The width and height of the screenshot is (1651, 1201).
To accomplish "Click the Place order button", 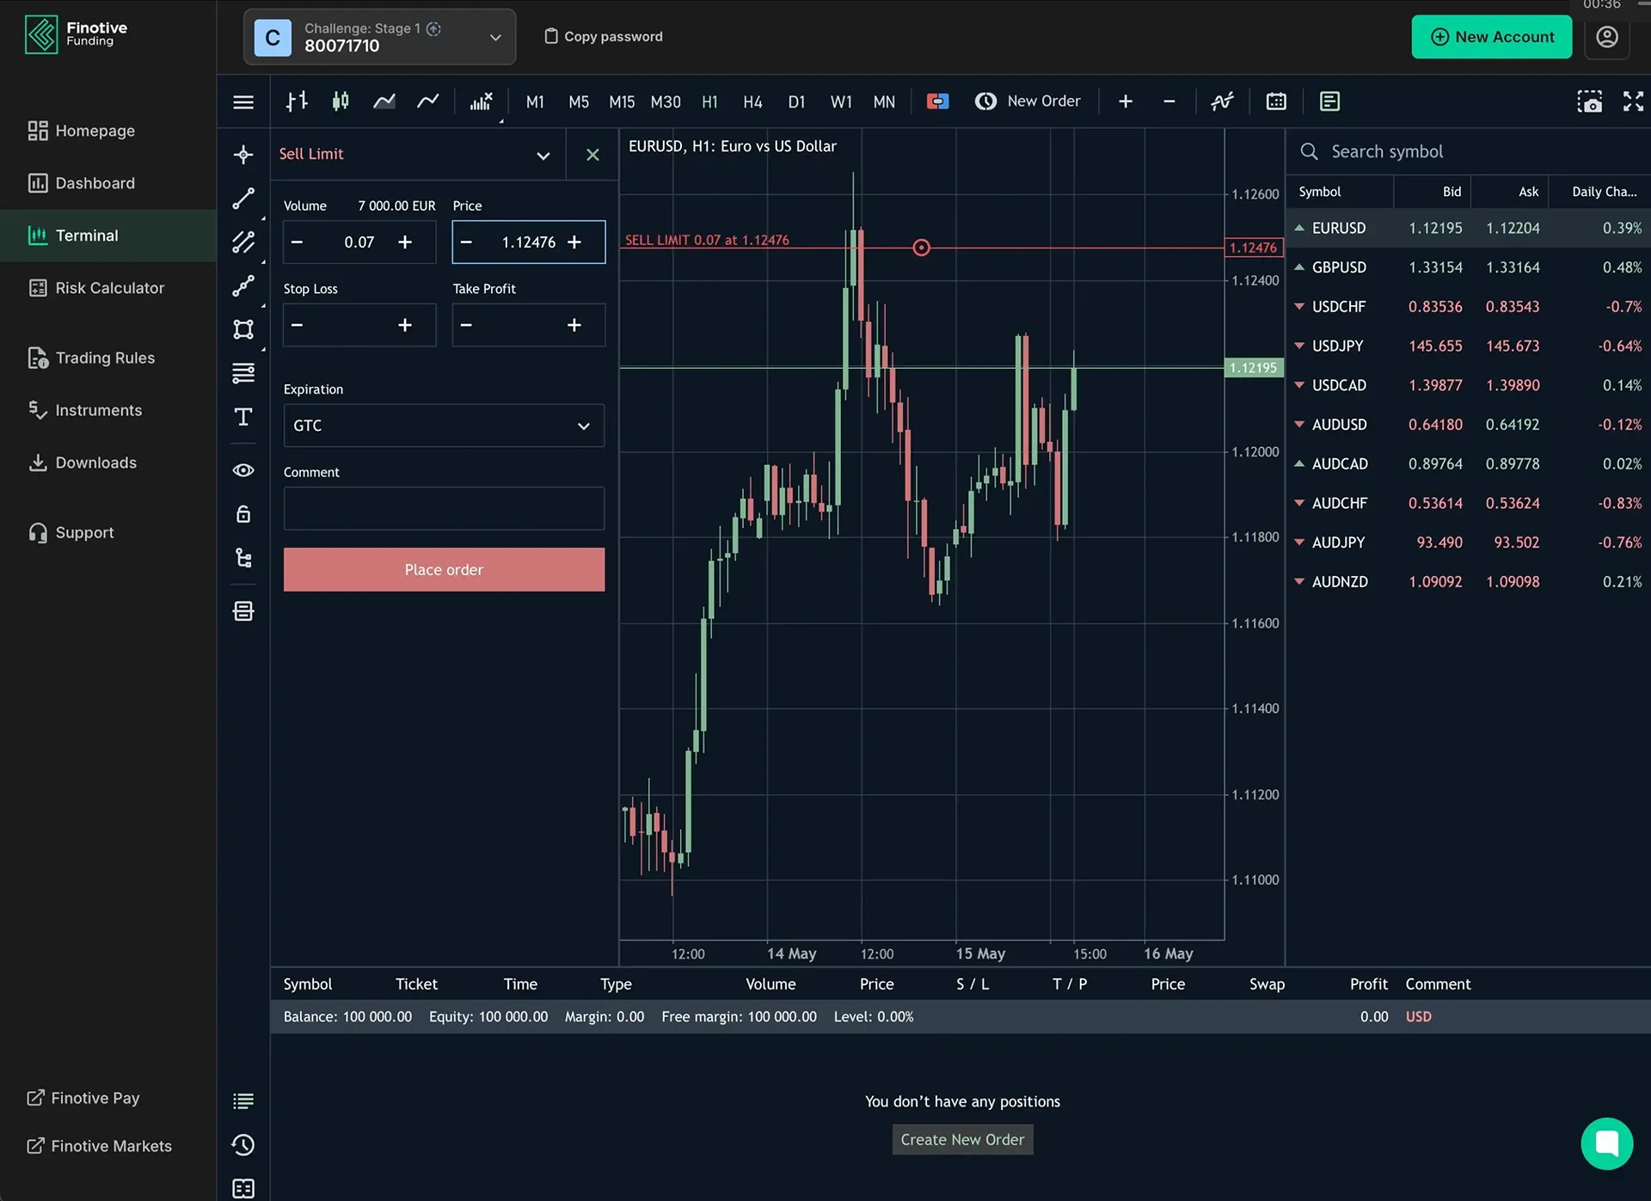I will [x=444, y=570].
